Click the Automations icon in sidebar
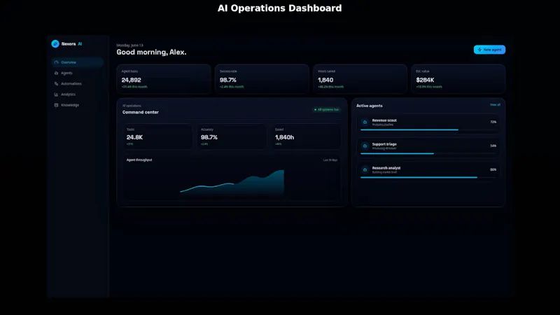Image resolution: width=560 pixels, height=315 pixels. (x=56, y=83)
